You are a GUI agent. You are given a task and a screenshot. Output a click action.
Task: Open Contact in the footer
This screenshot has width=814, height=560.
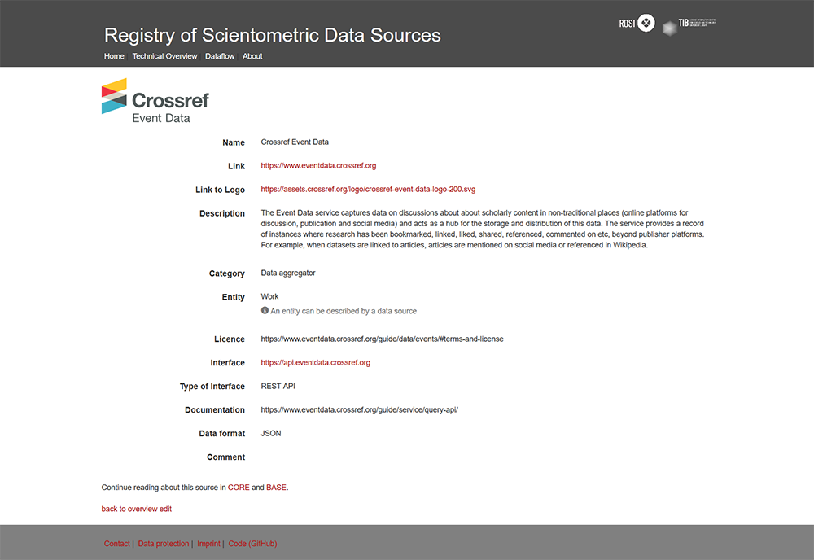pos(116,544)
